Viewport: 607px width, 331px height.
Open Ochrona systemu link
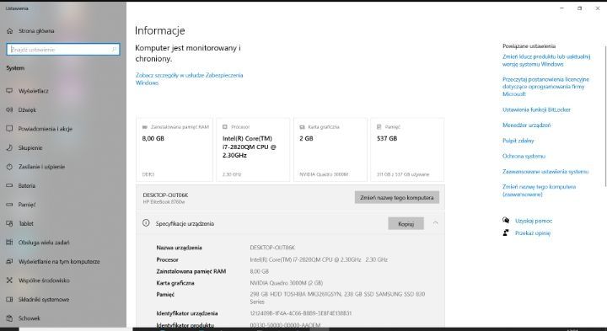click(524, 156)
